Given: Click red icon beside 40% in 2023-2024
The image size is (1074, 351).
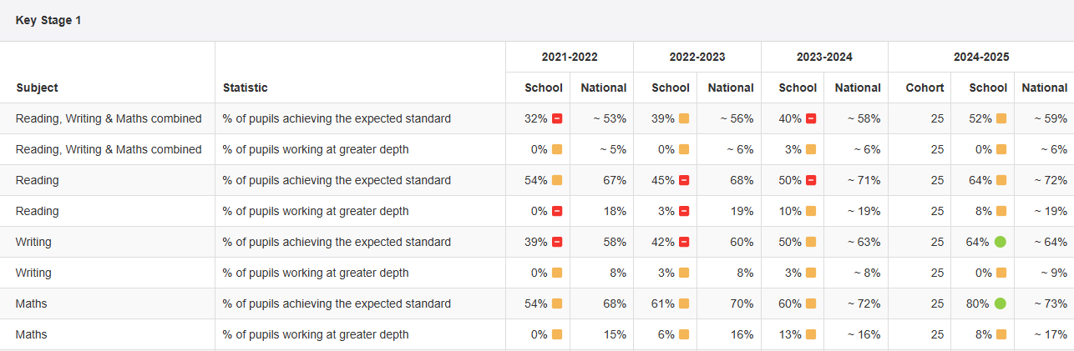Looking at the screenshot, I should point(811,119).
